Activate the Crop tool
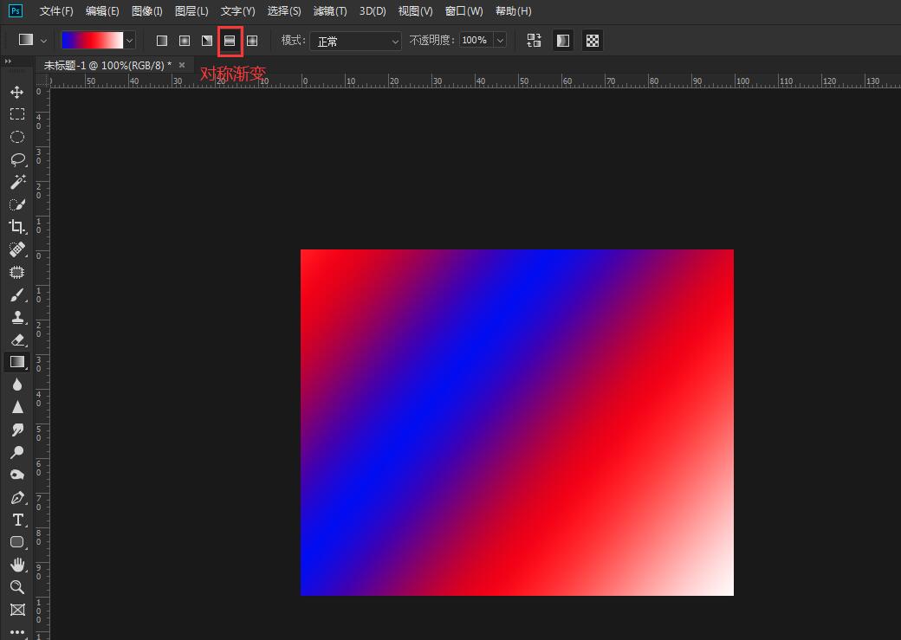Image resolution: width=901 pixels, height=640 pixels. (16, 227)
